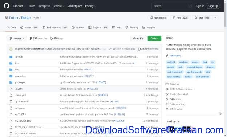
Task: Open the green Code dropdown button
Action: [x=154, y=39]
